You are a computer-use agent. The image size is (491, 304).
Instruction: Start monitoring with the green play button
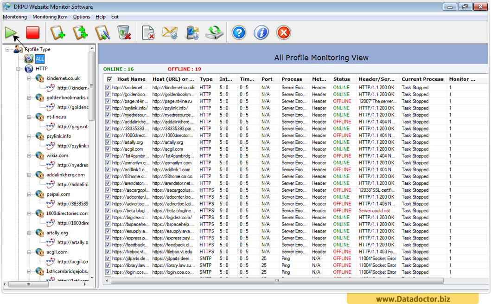tap(11, 32)
